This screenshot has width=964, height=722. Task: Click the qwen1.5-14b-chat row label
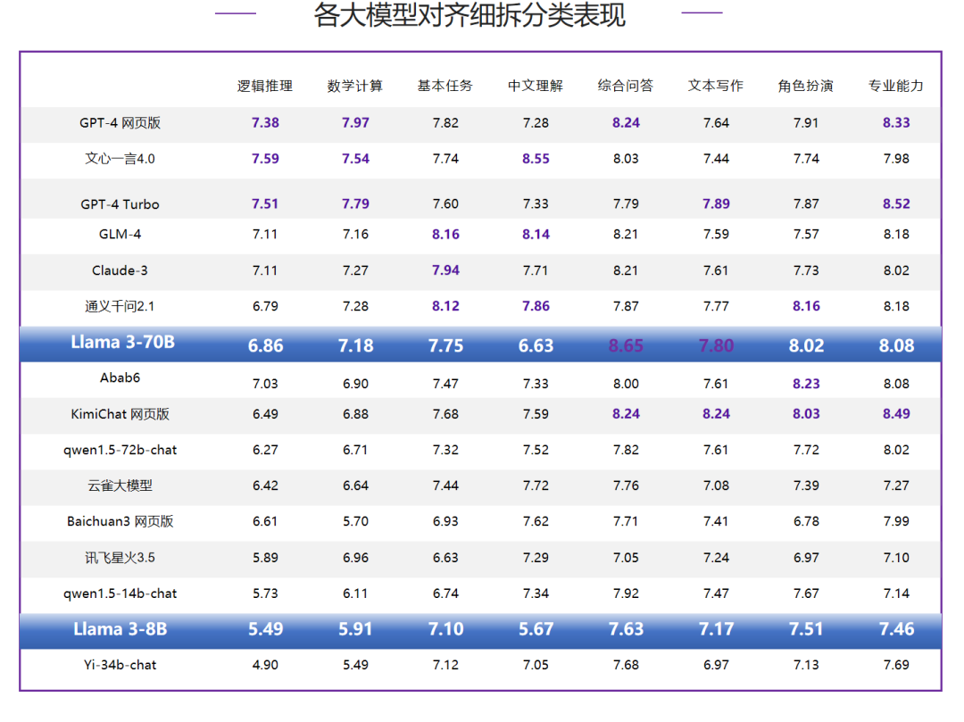pos(120,594)
